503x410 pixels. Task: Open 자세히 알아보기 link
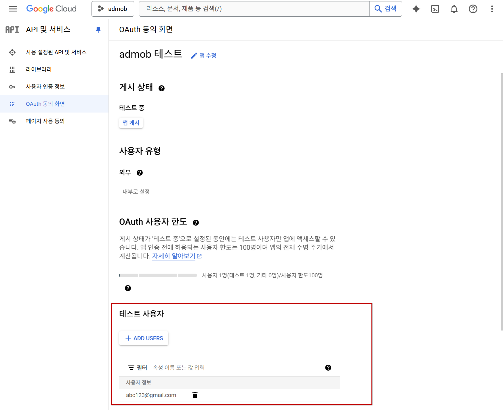coord(174,256)
